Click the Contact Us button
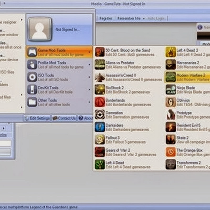The image size is (210, 210). click(x=64, y=118)
